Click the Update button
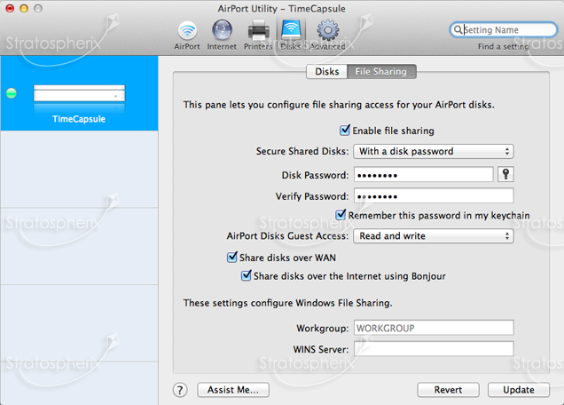 [519, 390]
